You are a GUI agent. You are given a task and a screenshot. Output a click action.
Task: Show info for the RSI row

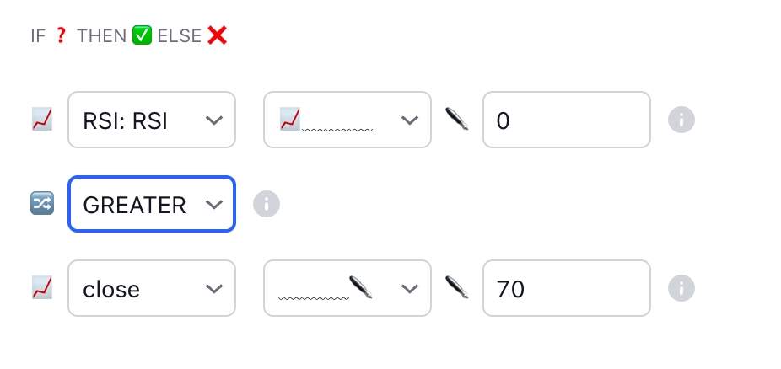[681, 120]
